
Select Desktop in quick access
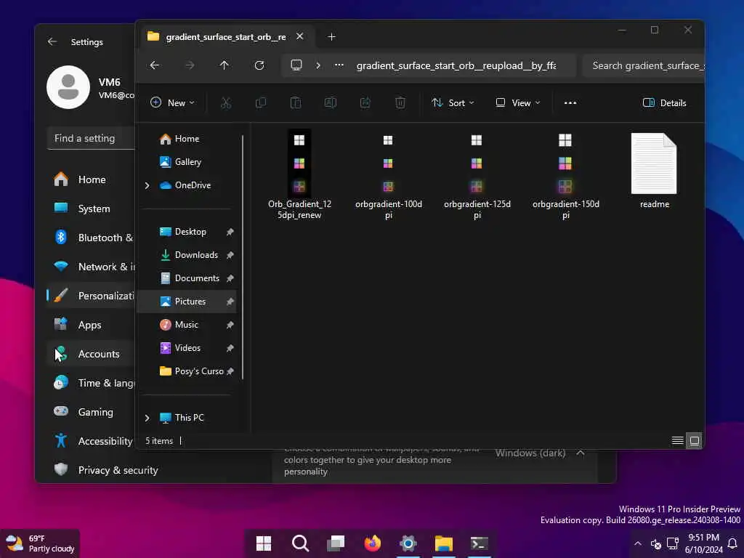[187, 232]
